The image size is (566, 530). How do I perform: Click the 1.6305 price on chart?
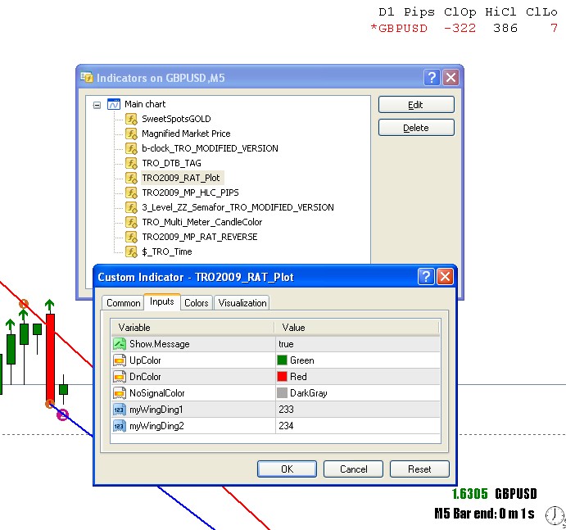tap(469, 494)
